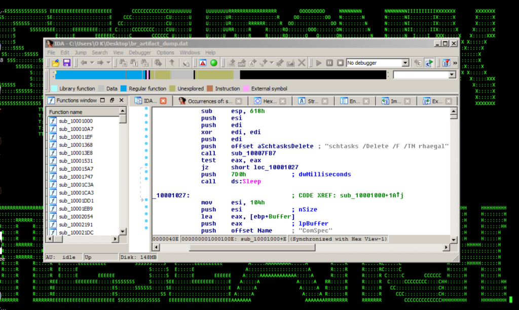The width and height of the screenshot is (519, 310).
Task: Expand the empty combo box beside navigation band
Action: (452, 75)
